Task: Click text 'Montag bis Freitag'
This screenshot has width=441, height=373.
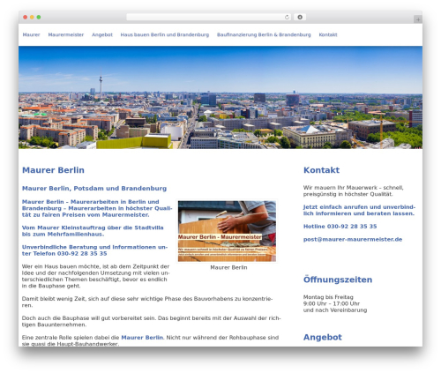Action: click(x=328, y=297)
